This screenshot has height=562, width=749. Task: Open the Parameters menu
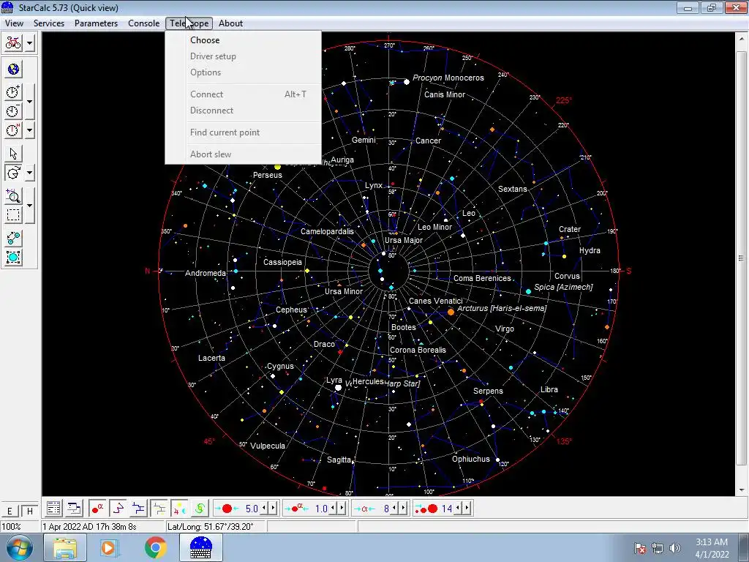96,23
